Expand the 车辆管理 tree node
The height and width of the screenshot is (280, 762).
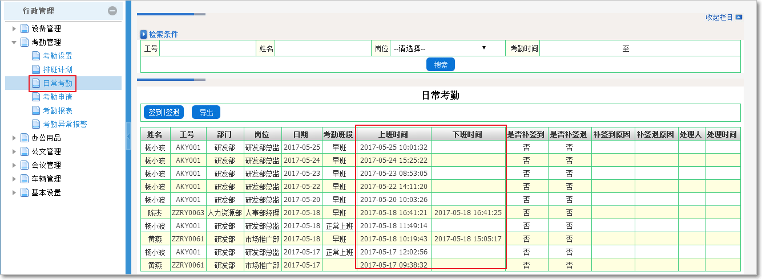14,179
